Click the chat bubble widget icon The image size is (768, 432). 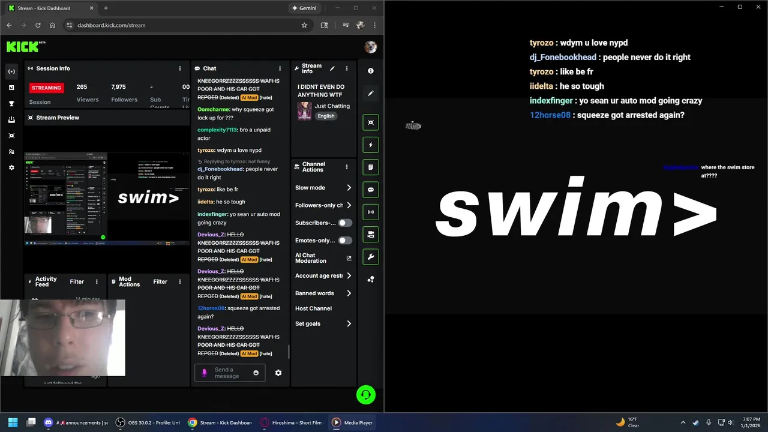[371, 190]
